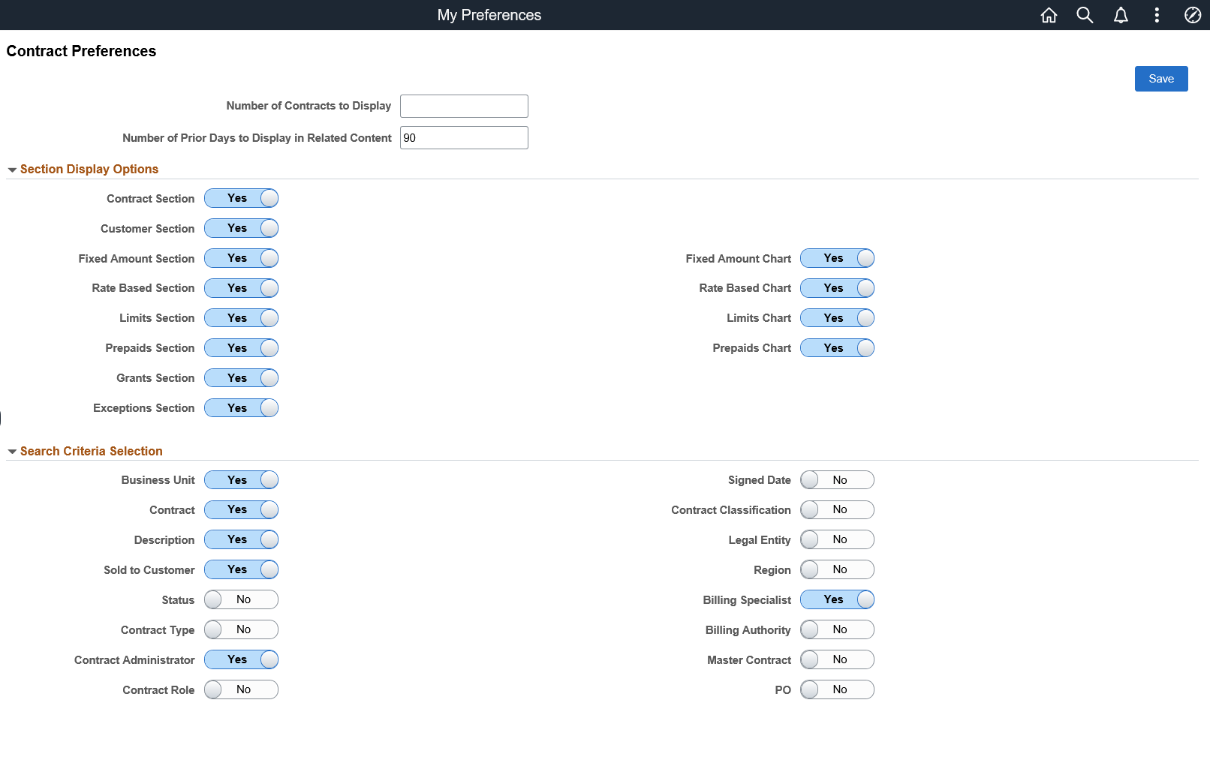Viewport: 1210px width, 757px height.
Task: Turn off the Rate Based Chart toggle
Action: [837, 288]
